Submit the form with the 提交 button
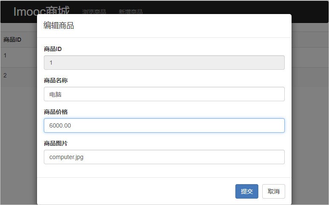This screenshot has height=205, width=329. pyautogui.click(x=247, y=191)
